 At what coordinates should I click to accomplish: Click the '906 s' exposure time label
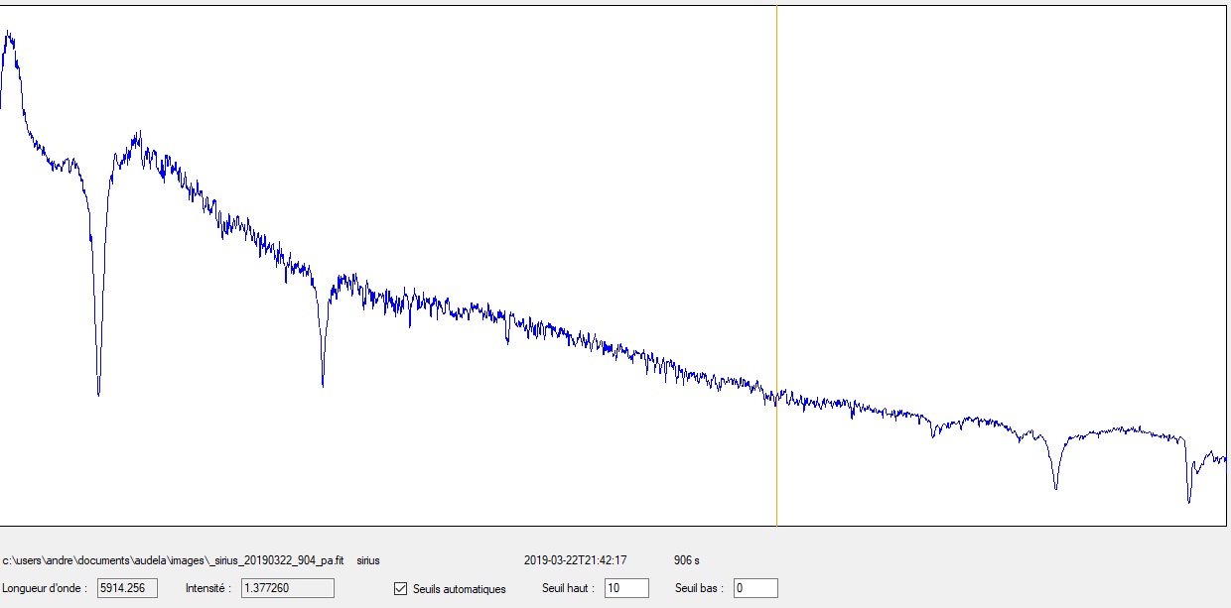(x=686, y=560)
